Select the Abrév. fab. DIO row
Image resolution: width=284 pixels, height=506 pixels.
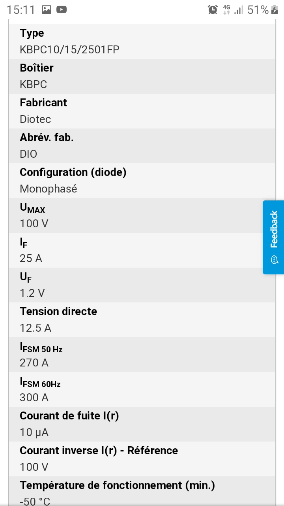pyautogui.click(x=142, y=146)
